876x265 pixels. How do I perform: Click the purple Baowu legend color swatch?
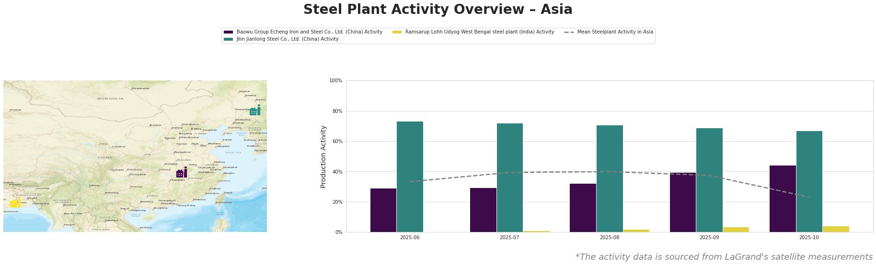[x=228, y=32]
